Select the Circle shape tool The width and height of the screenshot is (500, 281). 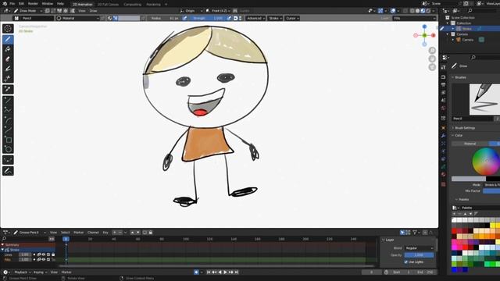[x=8, y=149]
